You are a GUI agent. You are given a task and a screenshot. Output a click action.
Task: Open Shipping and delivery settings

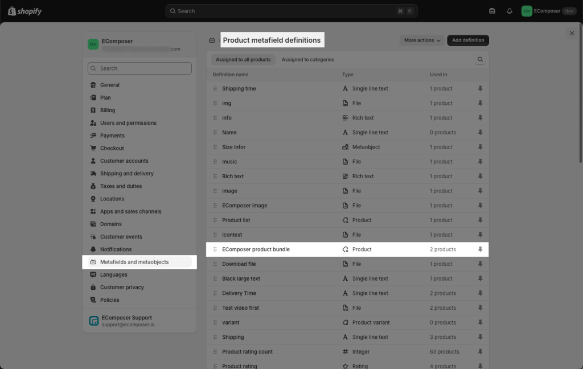[x=126, y=174]
